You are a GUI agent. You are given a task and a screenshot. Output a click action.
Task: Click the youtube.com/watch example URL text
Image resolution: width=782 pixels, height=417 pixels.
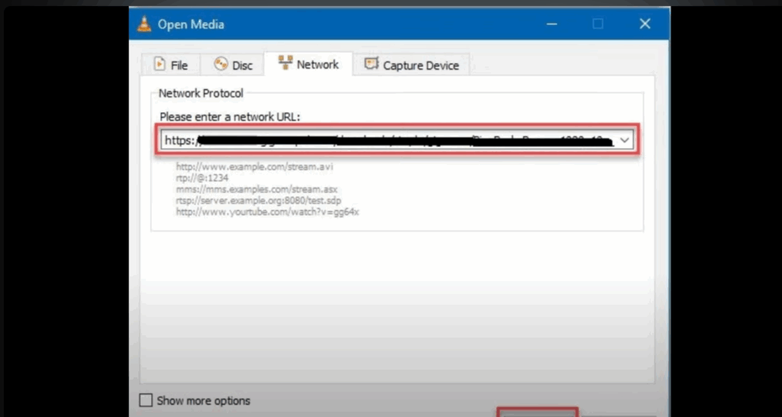(267, 212)
